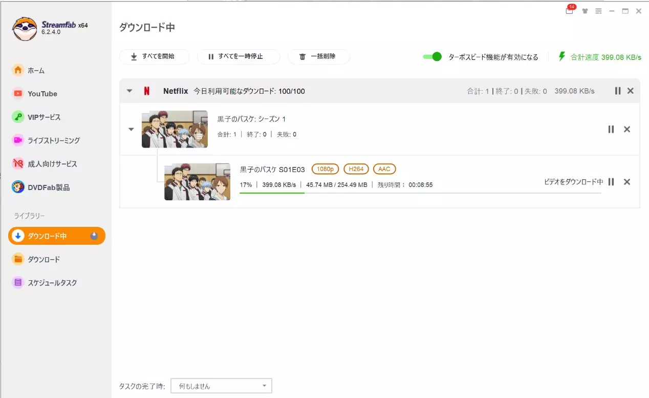Click the S01E03 episode thumbnail
649x398 pixels.
pos(197,182)
